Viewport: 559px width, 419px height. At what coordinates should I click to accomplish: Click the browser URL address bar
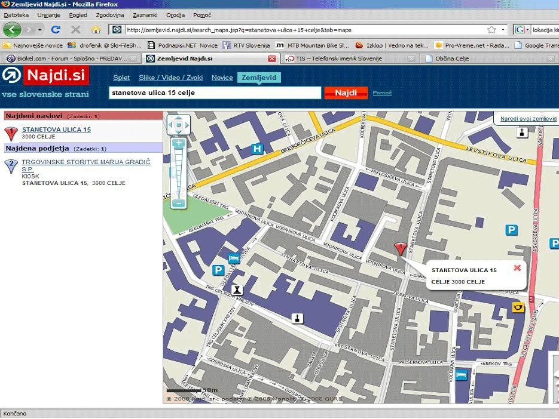(x=306, y=30)
